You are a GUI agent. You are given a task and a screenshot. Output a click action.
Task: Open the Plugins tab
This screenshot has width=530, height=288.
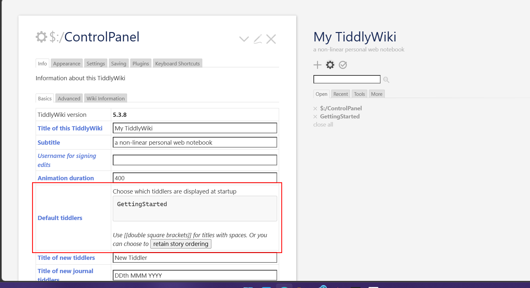[141, 64]
